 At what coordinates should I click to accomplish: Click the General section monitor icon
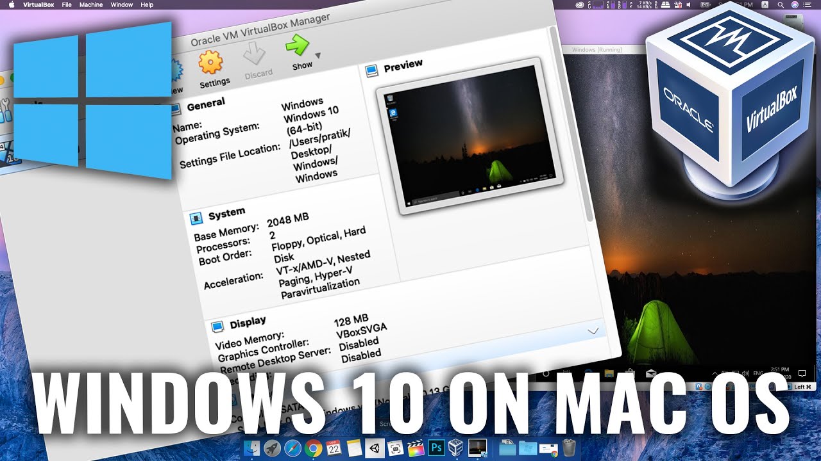click(x=175, y=109)
